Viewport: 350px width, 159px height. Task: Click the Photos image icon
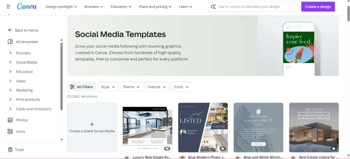[x=10, y=120]
